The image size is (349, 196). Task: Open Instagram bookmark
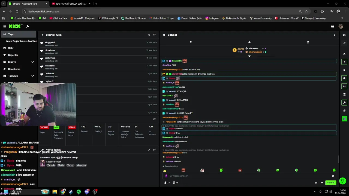[x=212, y=18]
